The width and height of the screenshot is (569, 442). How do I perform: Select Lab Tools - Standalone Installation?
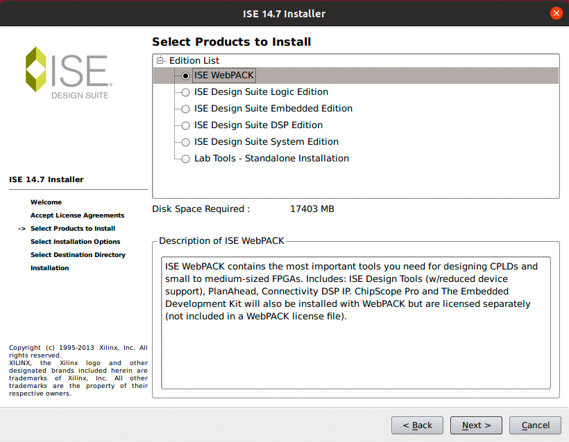point(185,159)
